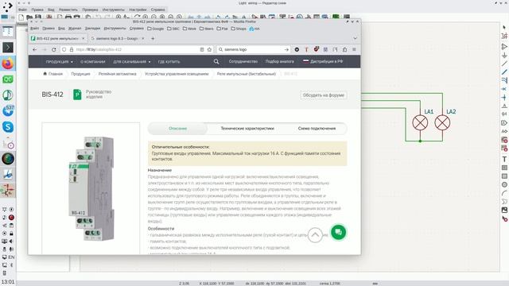The image size is (509, 286).
Task: Select the Add text tool (T icon)
Action: 504,159
